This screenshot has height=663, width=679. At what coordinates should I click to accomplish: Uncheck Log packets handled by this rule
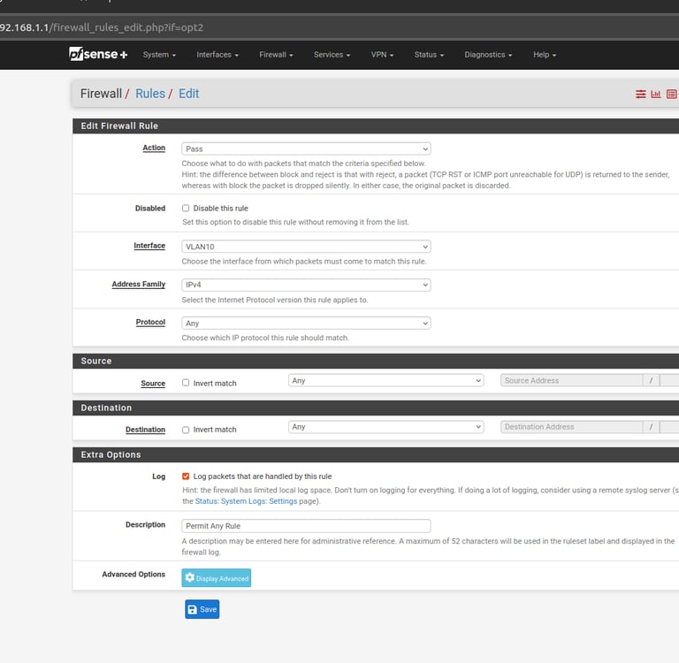tap(186, 476)
